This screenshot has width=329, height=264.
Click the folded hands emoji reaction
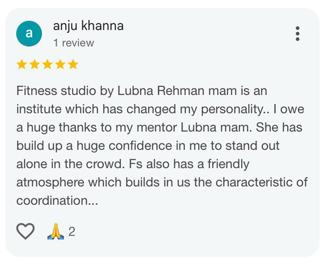tap(55, 232)
